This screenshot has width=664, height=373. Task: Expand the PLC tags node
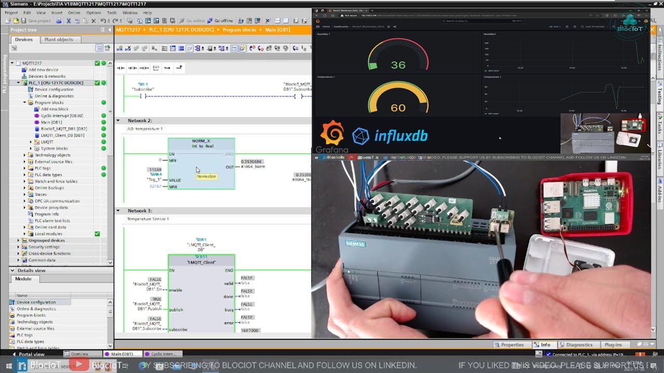(x=24, y=168)
